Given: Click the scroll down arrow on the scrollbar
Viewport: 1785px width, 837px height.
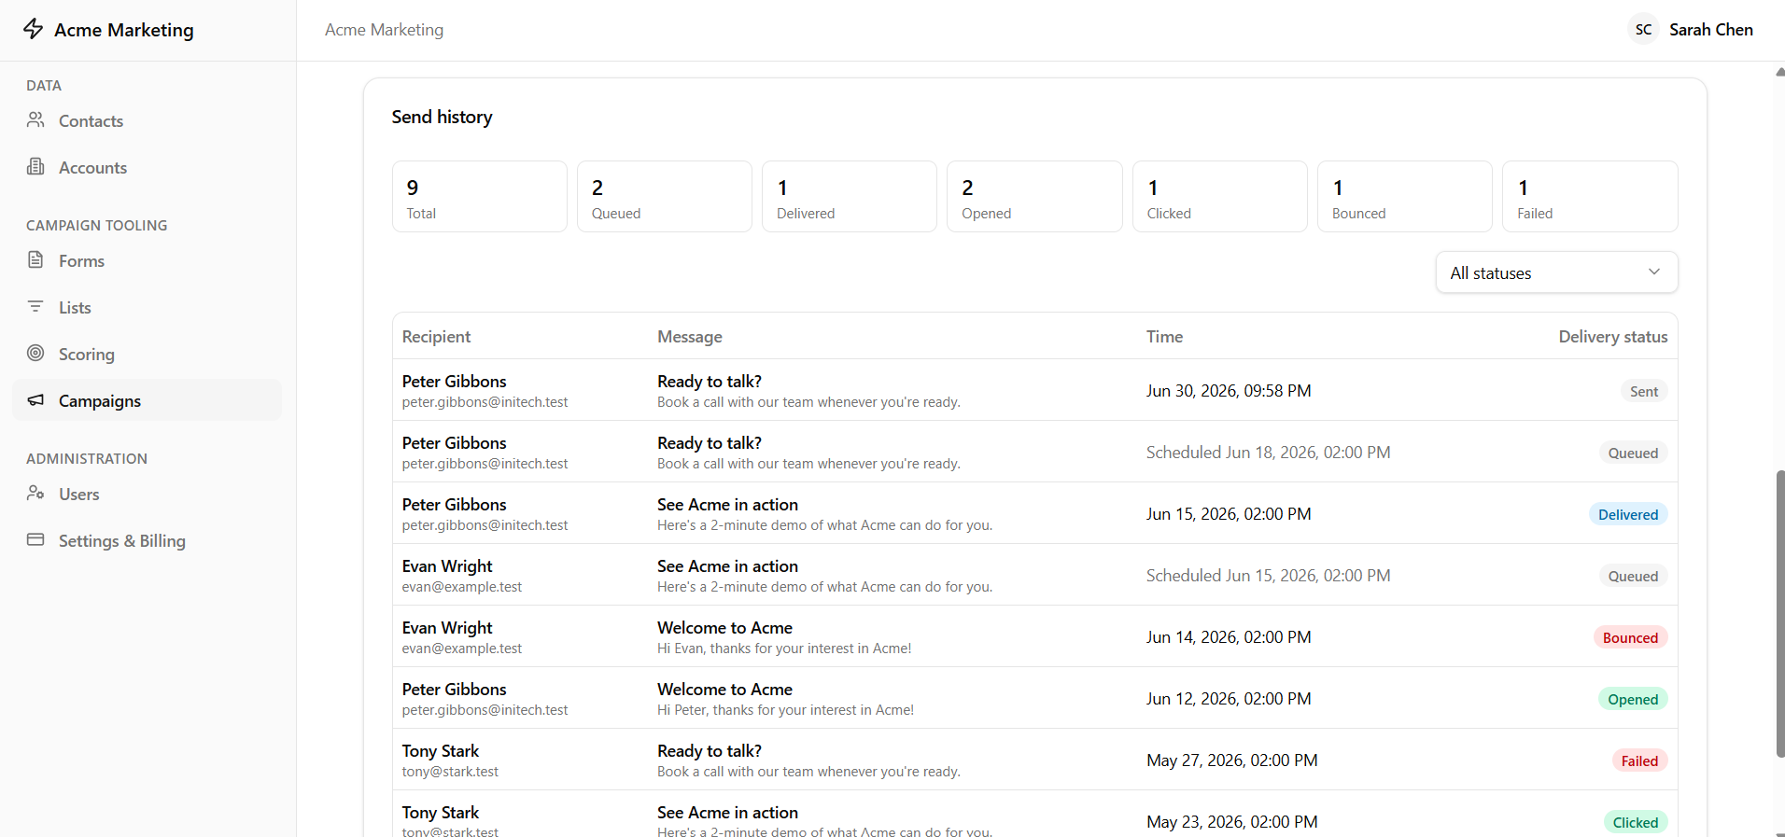Looking at the screenshot, I should pyautogui.click(x=1779, y=833).
